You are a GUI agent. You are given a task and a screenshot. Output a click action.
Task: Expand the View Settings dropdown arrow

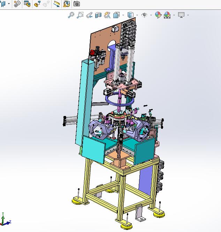(188, 15)
